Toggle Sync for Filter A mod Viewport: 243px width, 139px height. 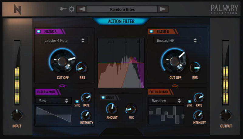click(77, 101)
